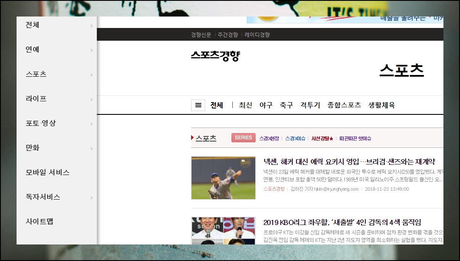
Task: Click the 프로야구 KT는 article summary text
Action: pyautogui.click(x=353, y=236)
